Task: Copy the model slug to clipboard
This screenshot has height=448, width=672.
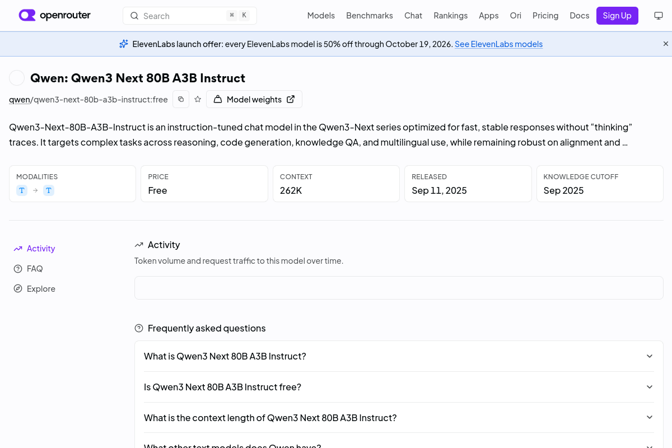Action: pyautogui.click(x=181, y=99)
